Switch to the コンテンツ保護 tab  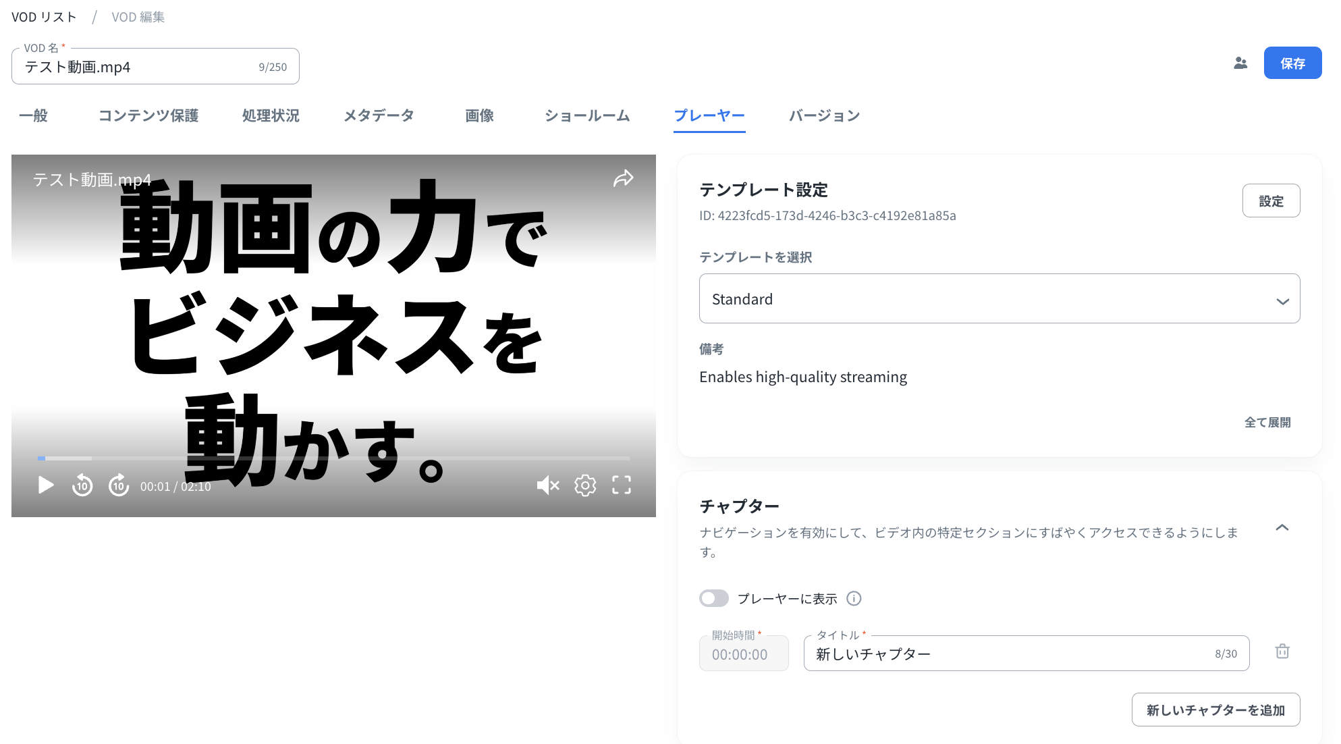148,115
